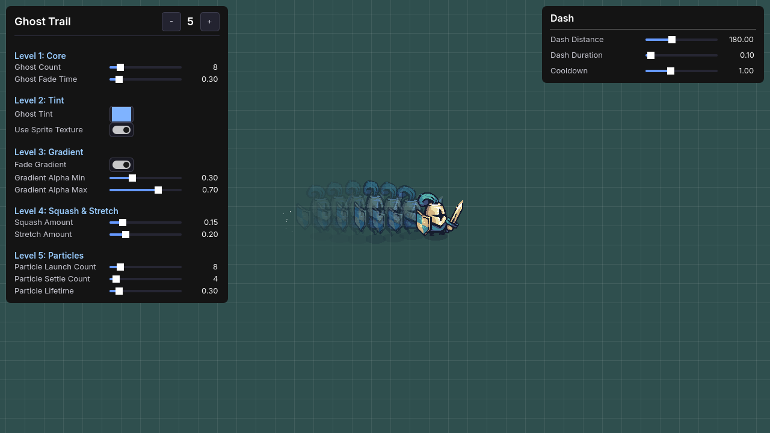This screenshot has height=433, width=770.
Task: Adjust the Squash Amount slider
Action: click(123, 223)
